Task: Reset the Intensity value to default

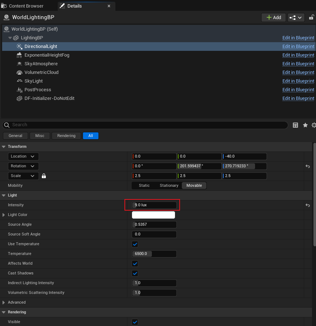Action: [x=308, y=205]
